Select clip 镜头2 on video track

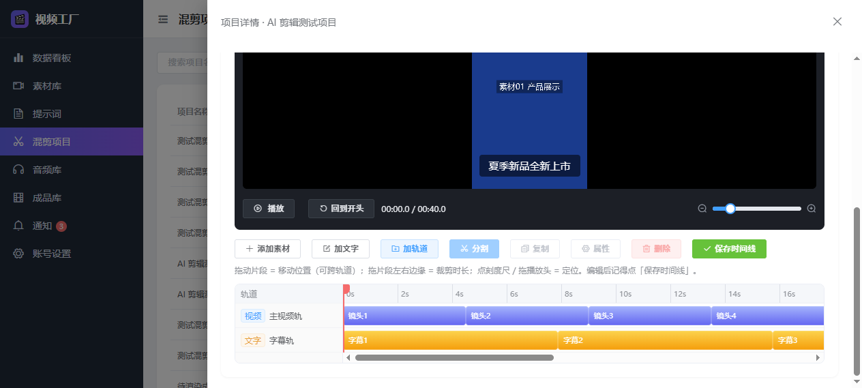(527, 316)
